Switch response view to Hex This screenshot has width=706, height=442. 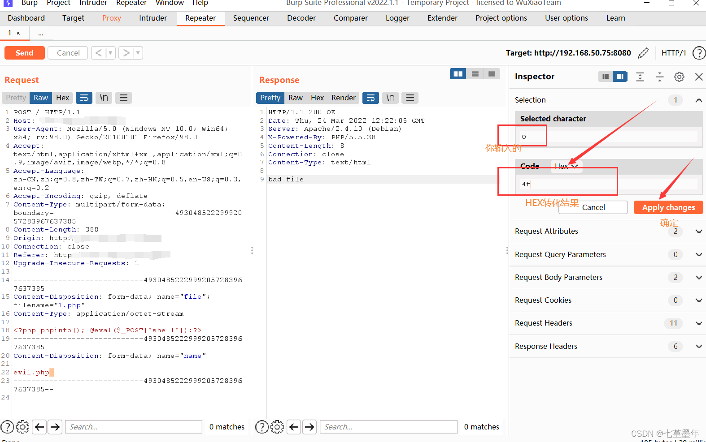(318, 98)
